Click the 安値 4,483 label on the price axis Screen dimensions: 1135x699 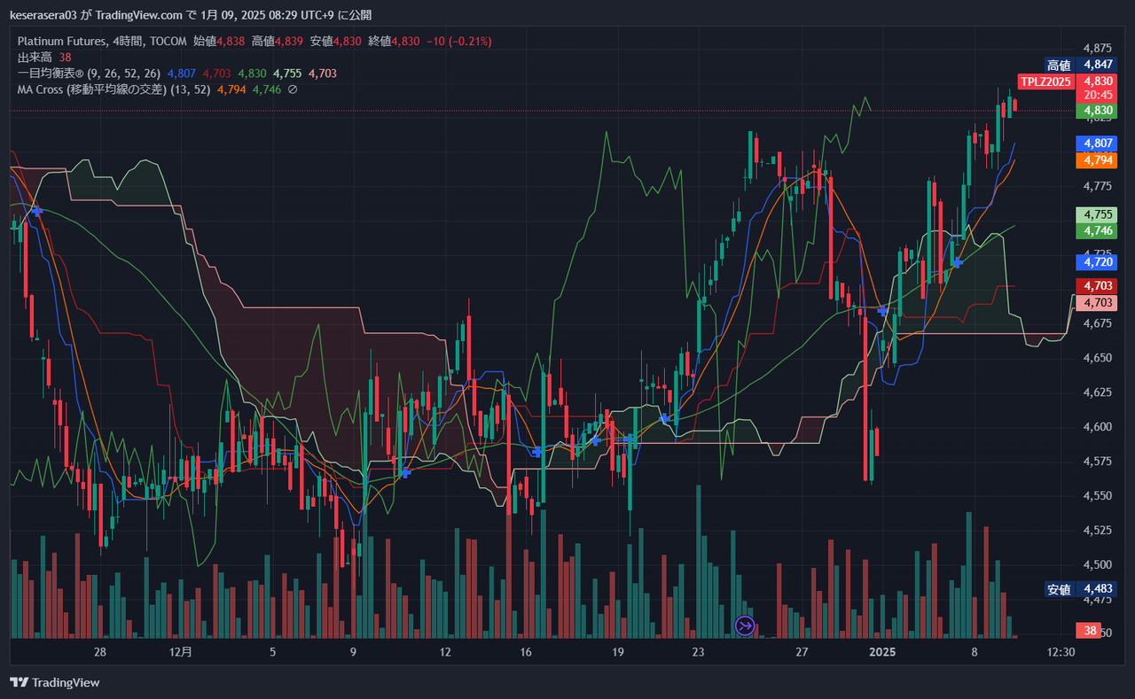point(1079,589)
